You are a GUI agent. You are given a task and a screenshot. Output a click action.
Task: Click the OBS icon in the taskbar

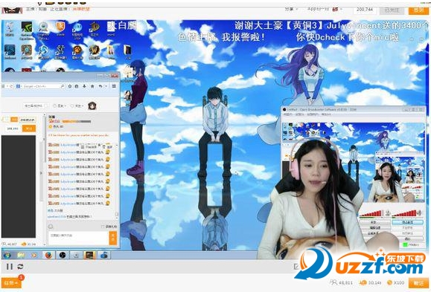click(63, 256)
